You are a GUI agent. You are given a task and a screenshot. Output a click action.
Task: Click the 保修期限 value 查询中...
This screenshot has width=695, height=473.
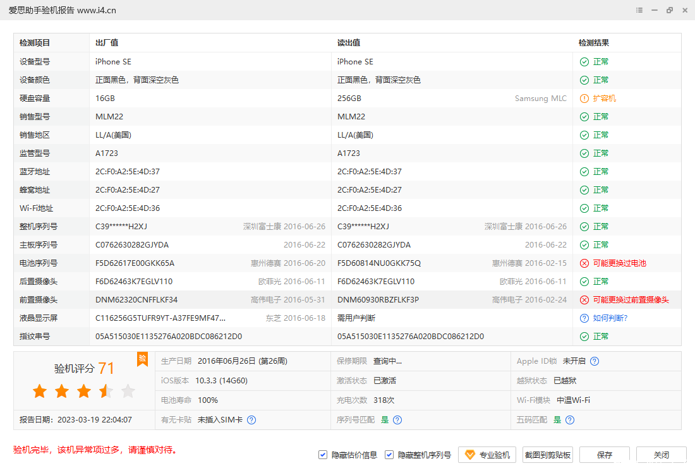click(387, 361)
